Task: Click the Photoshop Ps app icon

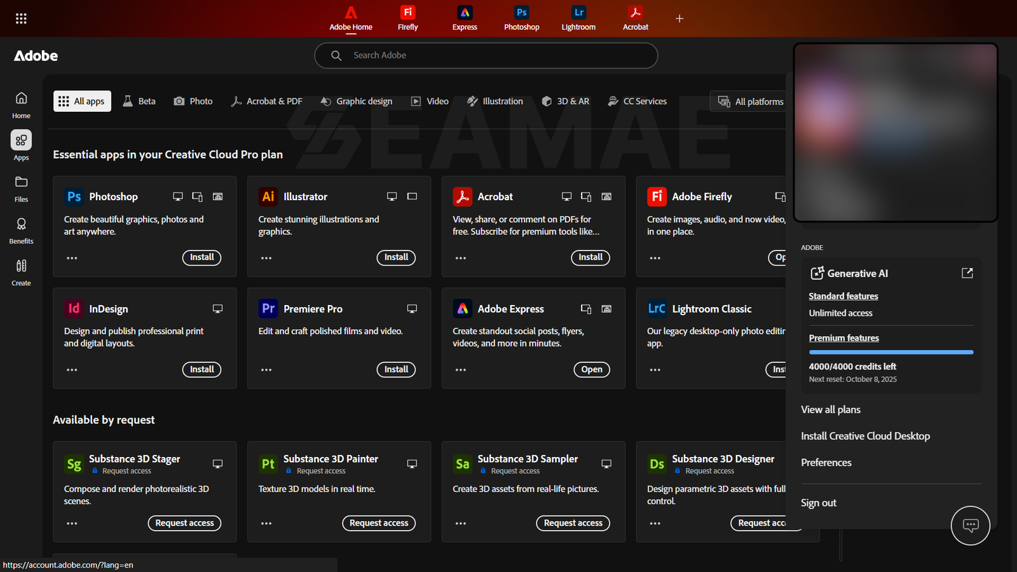Action: coord(74,197)
